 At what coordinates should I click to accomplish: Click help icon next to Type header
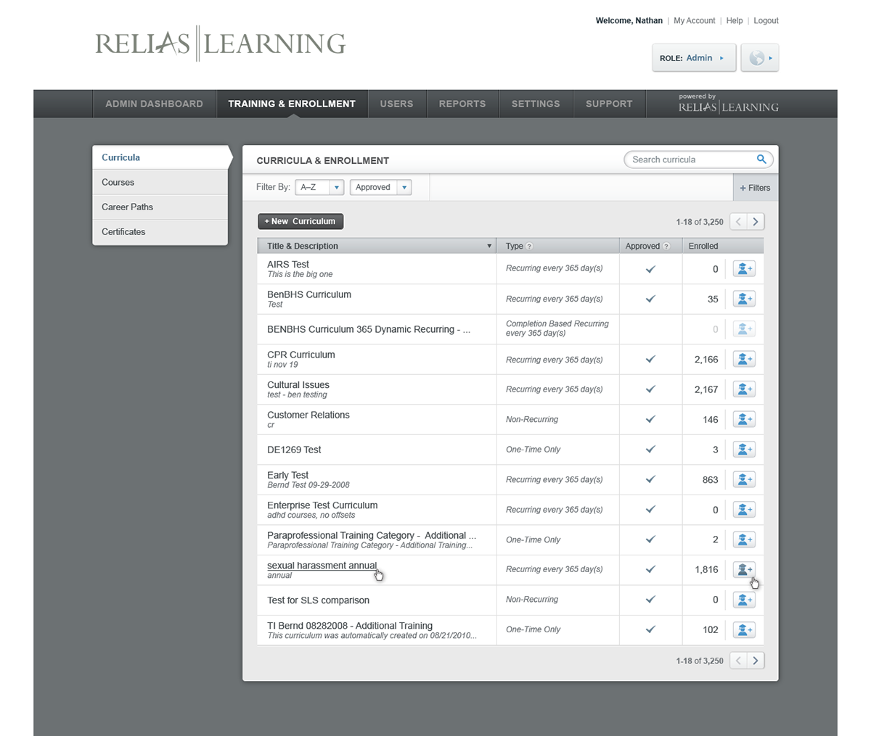click(529, 247)
